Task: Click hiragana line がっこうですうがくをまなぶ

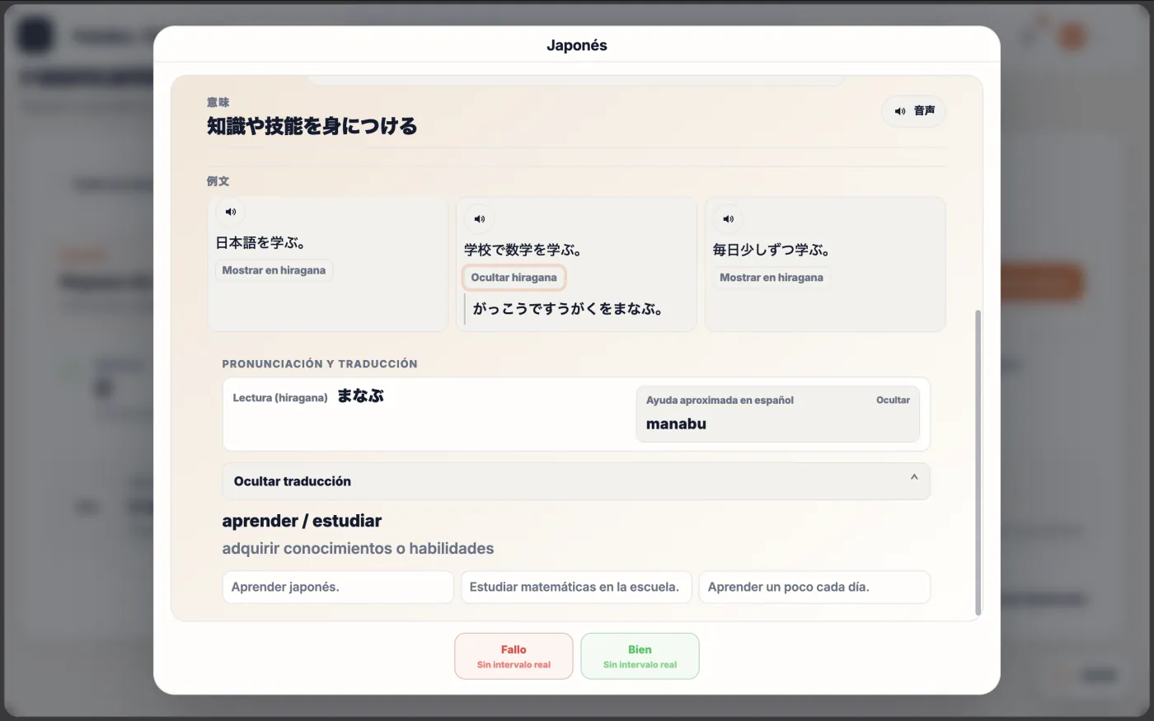Action: click(x=568, y=310)
